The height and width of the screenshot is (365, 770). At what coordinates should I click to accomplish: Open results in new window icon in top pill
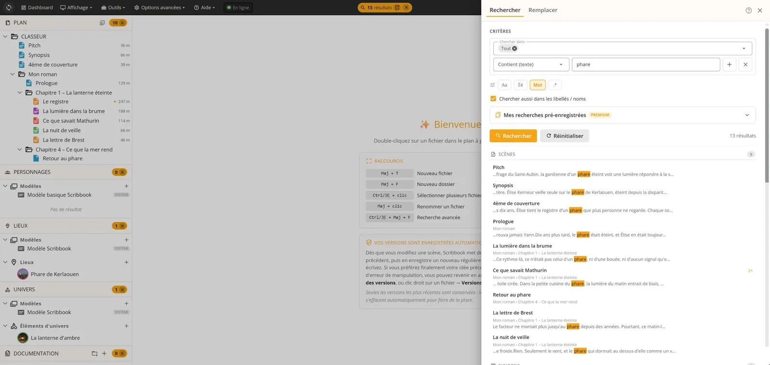397,8
